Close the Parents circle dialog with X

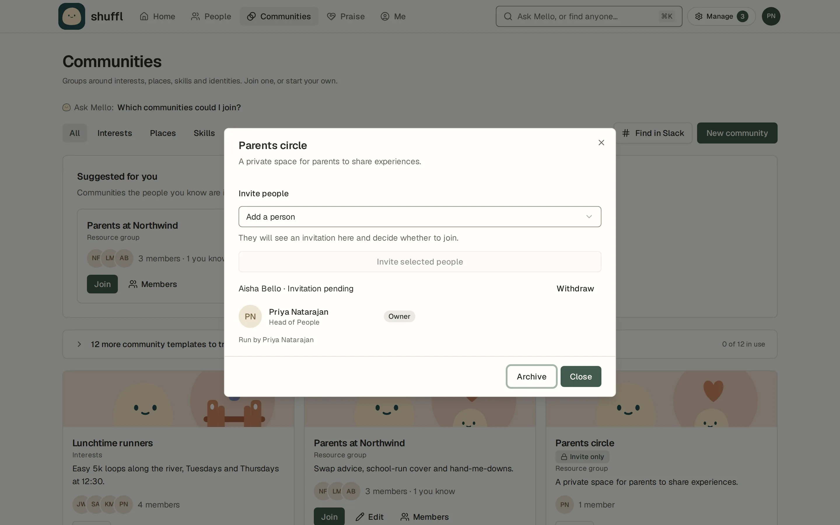tap(601, 143)
